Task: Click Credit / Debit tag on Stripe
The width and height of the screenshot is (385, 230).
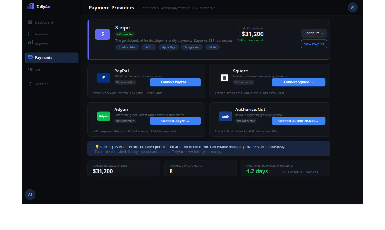Action: pos(127,47)
